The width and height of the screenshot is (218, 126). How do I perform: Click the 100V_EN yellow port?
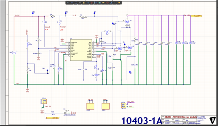(x=53, y=118)
